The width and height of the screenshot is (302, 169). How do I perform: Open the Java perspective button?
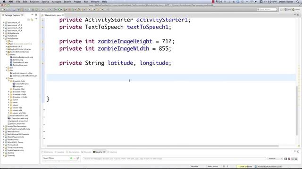[288, 9]
